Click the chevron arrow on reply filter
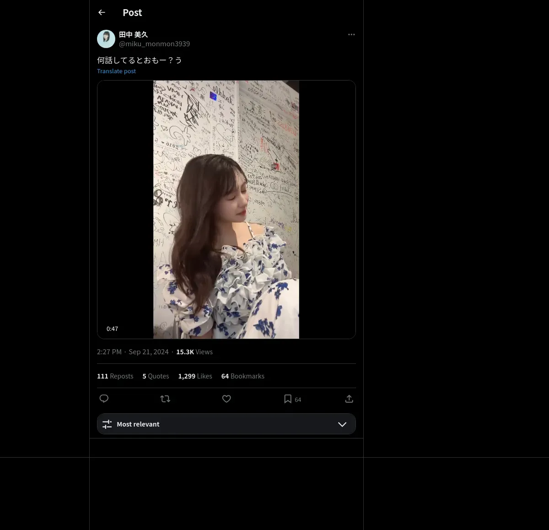This screenshot has width=549, height=530. coord(342,424)
